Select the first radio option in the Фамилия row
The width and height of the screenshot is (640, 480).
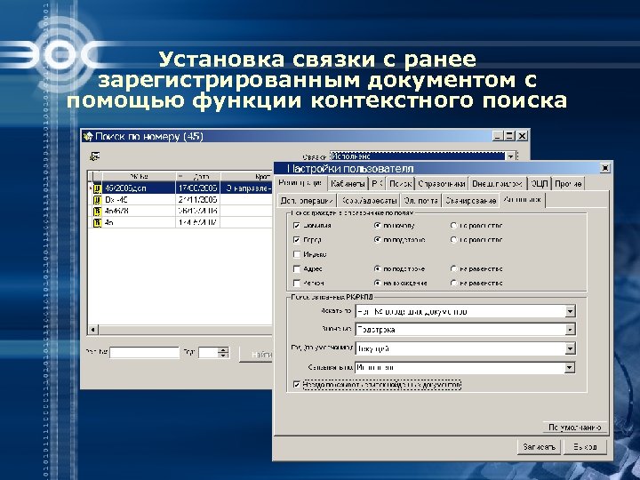378,225
